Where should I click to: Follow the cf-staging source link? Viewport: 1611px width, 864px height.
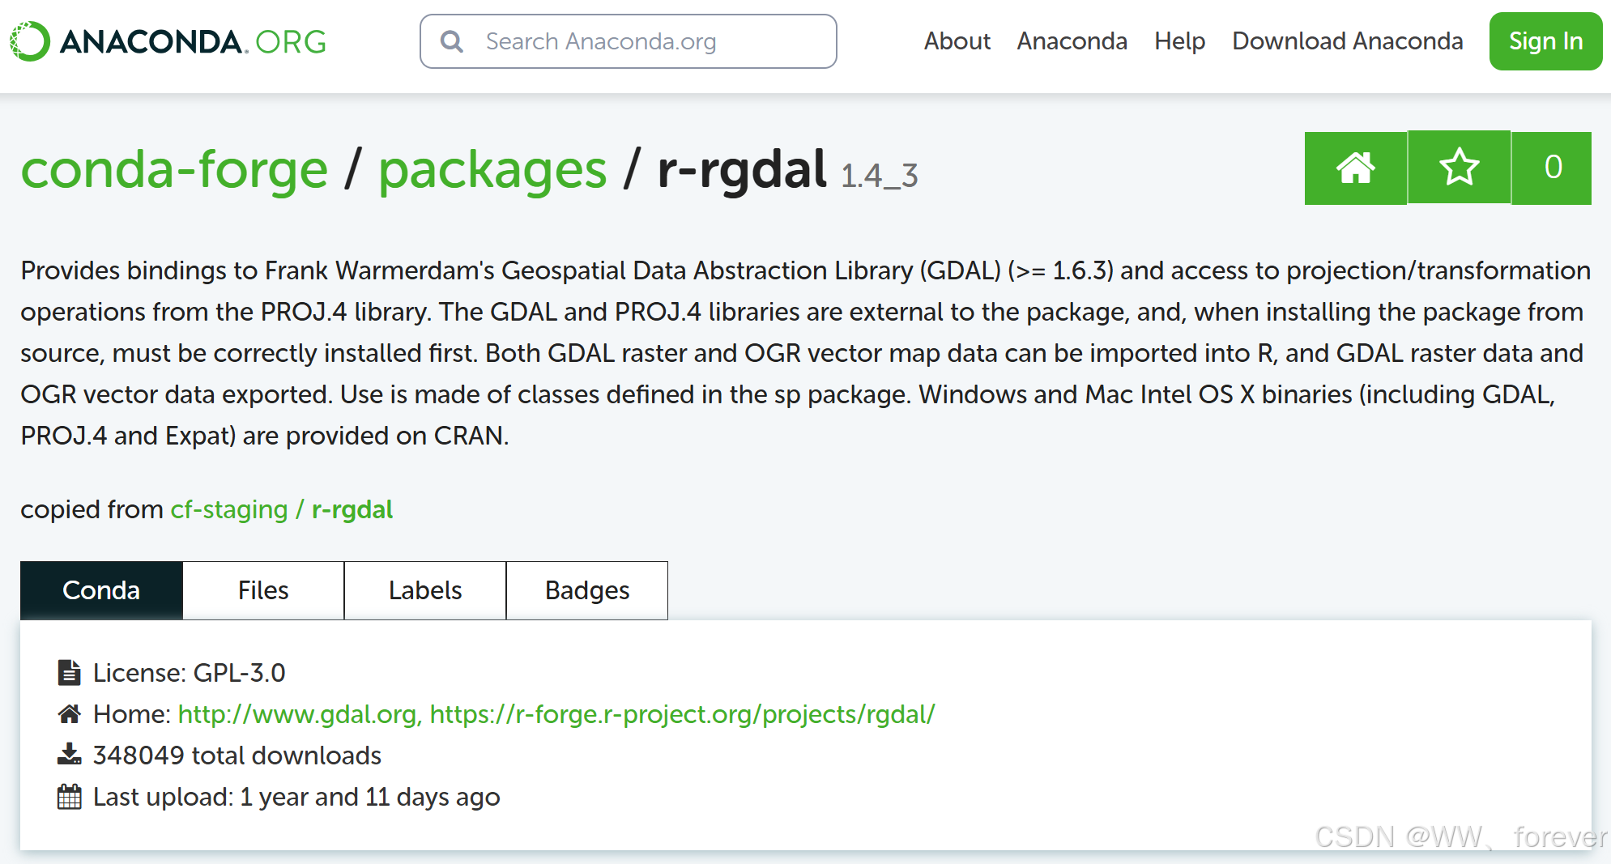[229, 509]
